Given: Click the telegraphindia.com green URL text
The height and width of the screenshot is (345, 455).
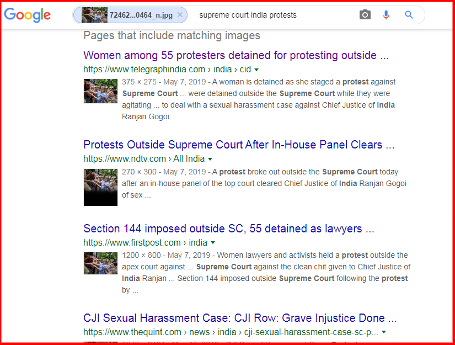Looking at the screenshot, I should 167,70.
